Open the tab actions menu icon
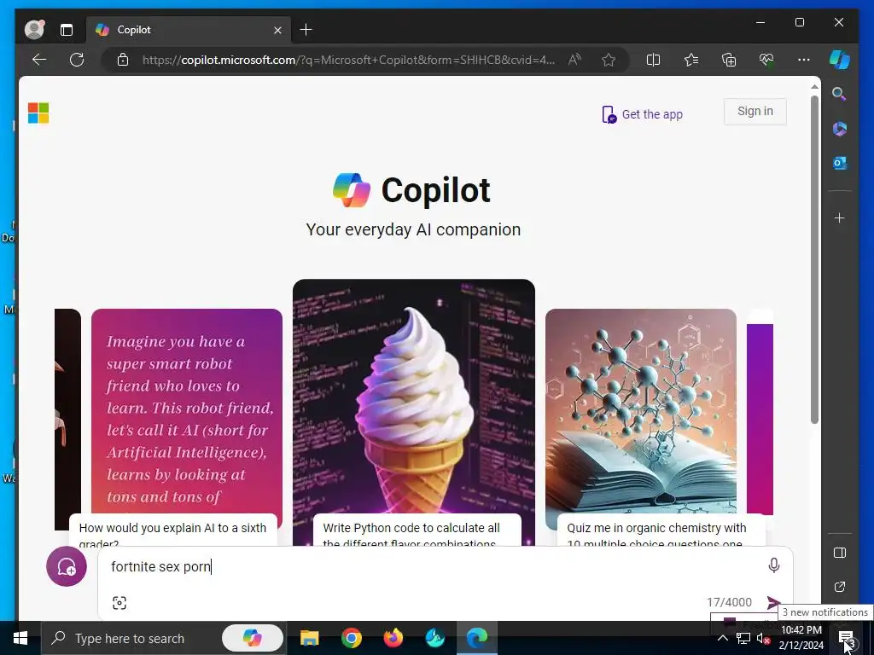This screenshot has width=874, height=655. (x=67, y=30)
